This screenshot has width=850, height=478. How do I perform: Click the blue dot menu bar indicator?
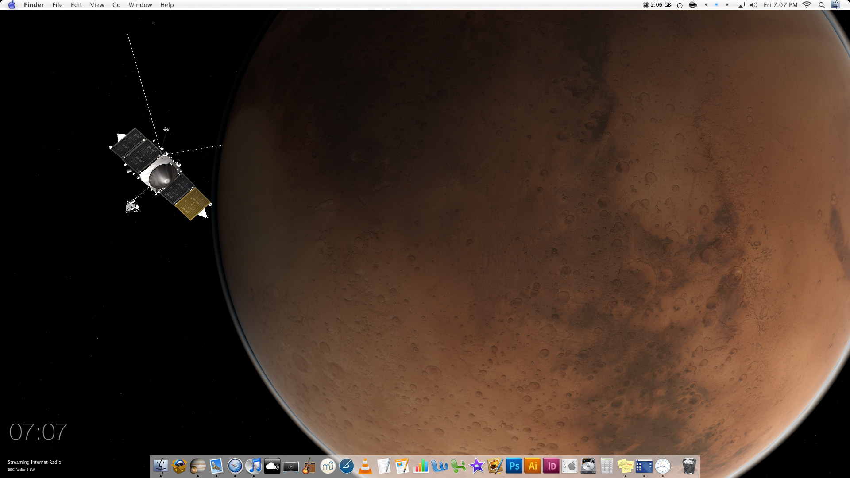(x=716, y=5)
